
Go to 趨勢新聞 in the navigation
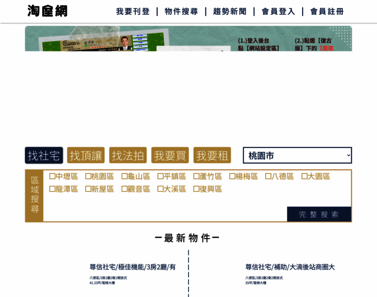tap(230, 11)
